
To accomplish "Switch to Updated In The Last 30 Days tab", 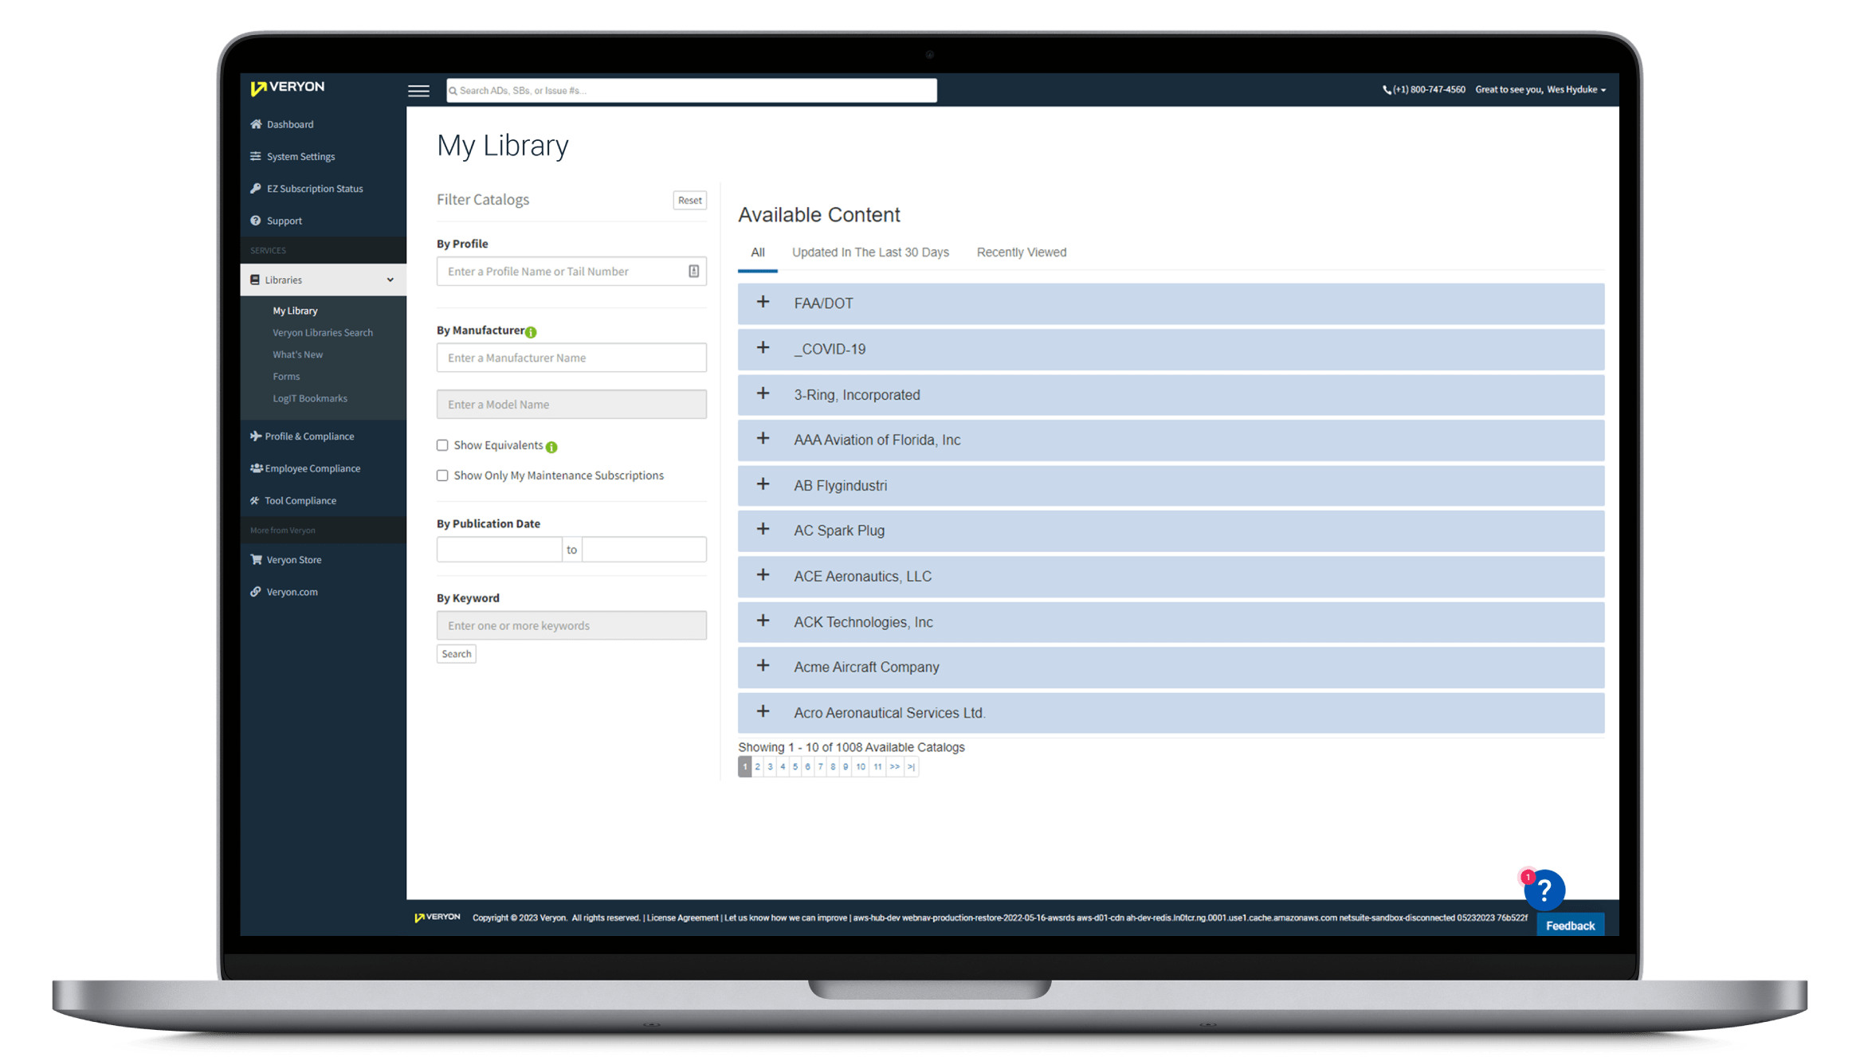I will tap(870, 253).
